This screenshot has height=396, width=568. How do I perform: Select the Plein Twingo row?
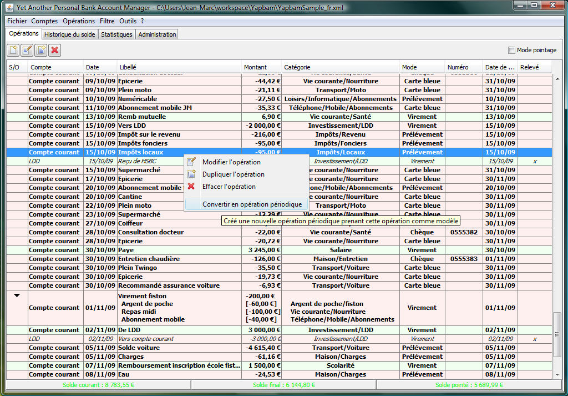279,268
